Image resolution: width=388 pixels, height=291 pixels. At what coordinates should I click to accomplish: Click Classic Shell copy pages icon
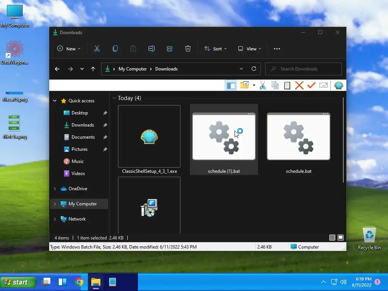[275, 85]
